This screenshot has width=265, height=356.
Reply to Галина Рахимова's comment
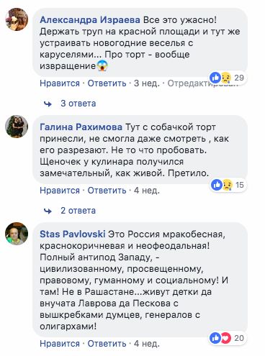click(x=107, y=191)
